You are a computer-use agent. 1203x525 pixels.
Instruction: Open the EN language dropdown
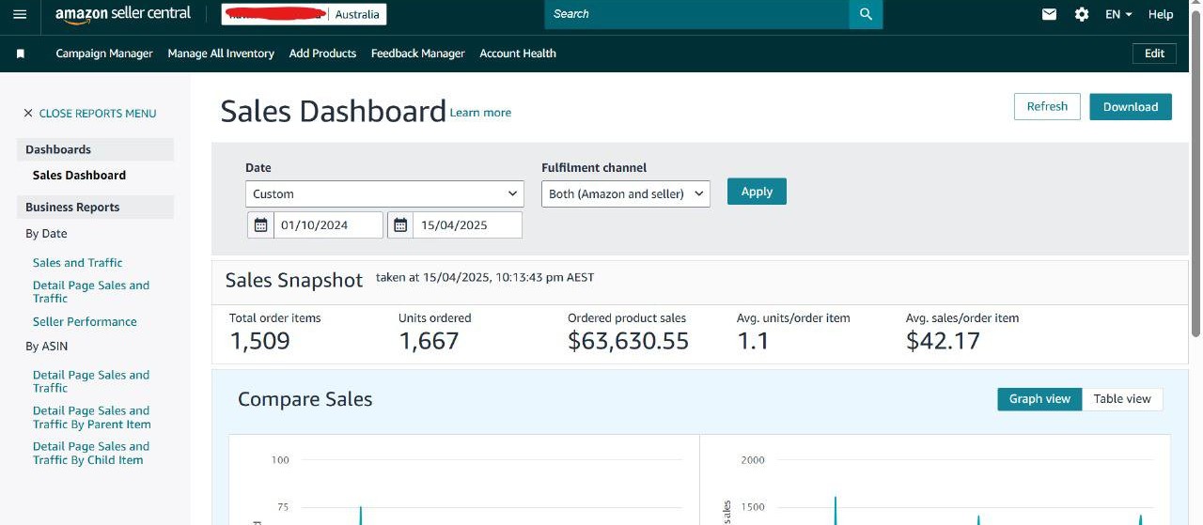pos(1118,14)
